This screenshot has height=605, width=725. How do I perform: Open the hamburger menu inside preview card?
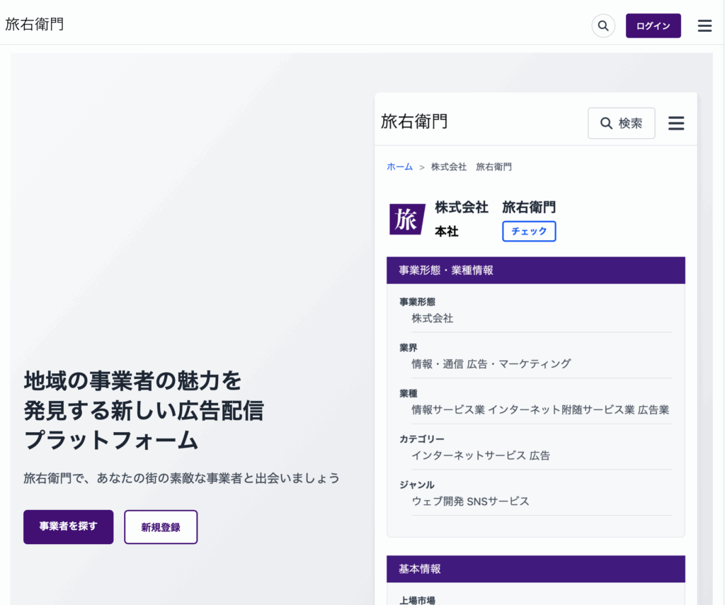[676, 123]
